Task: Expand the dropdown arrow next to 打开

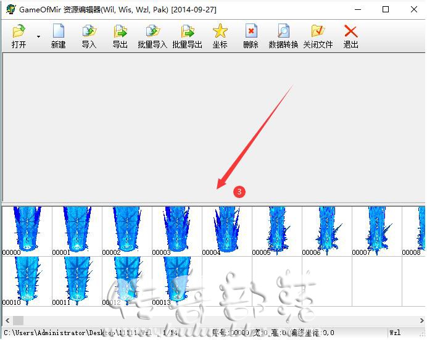Action: click(39, 36)
